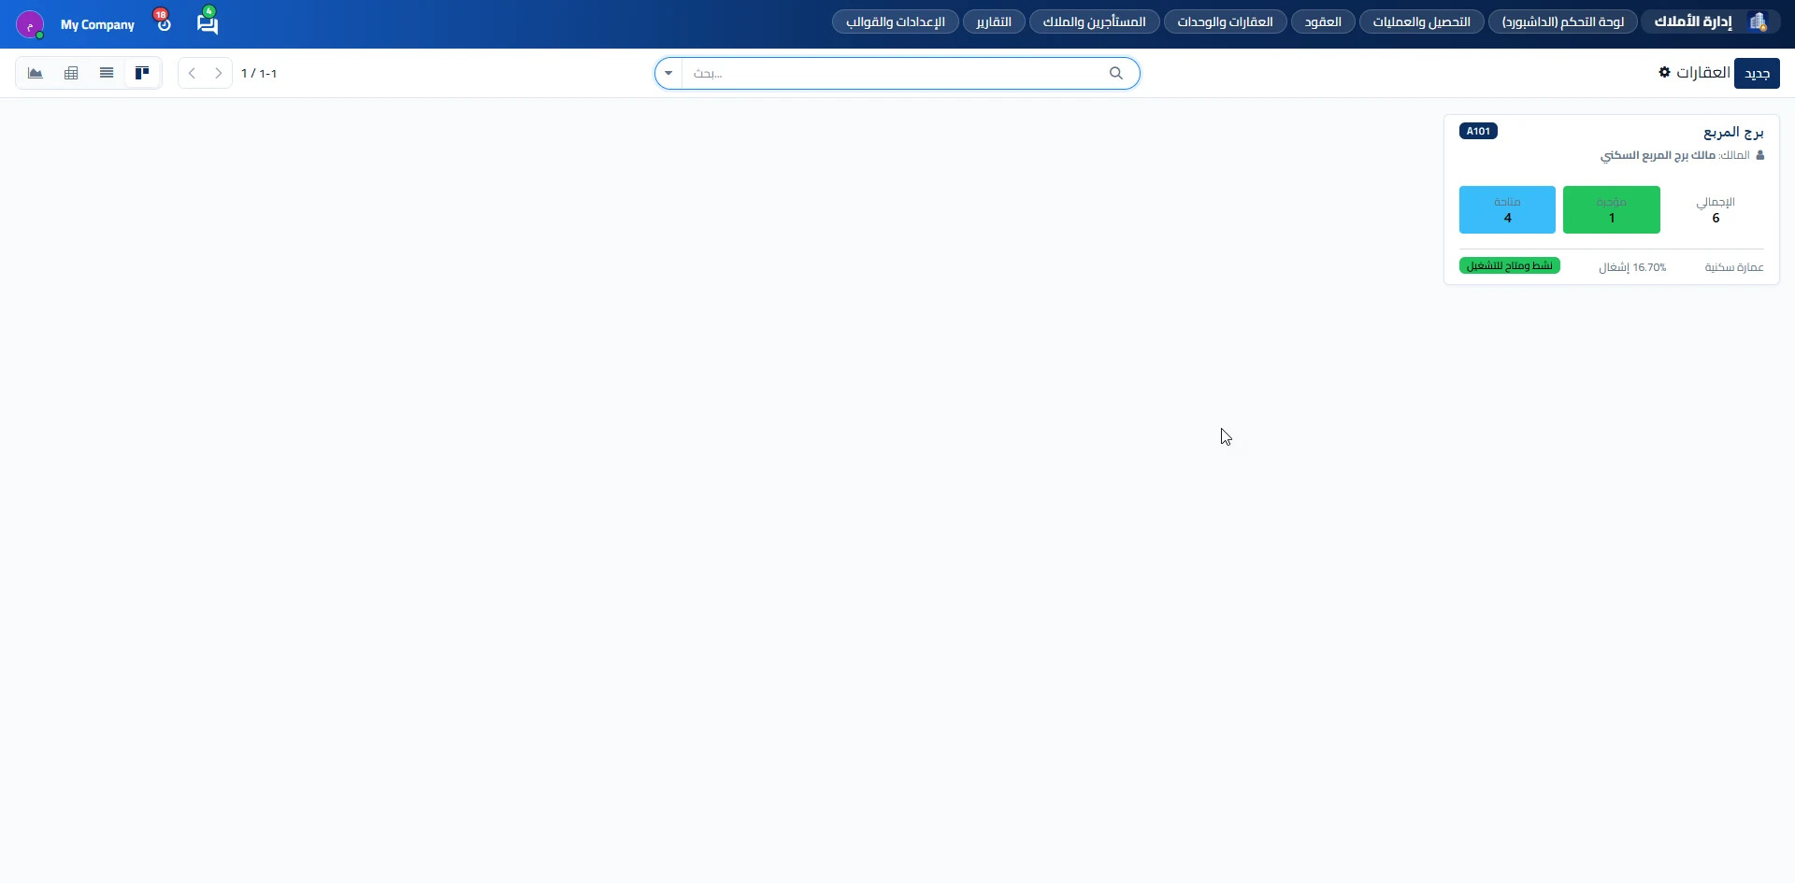Click the إدارة الأملاك app title
The height and width of the screenshot is (883, 1795).
1693,21
